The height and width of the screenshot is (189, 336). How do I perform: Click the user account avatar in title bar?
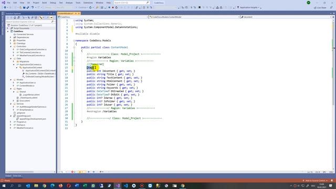(309, 3)
